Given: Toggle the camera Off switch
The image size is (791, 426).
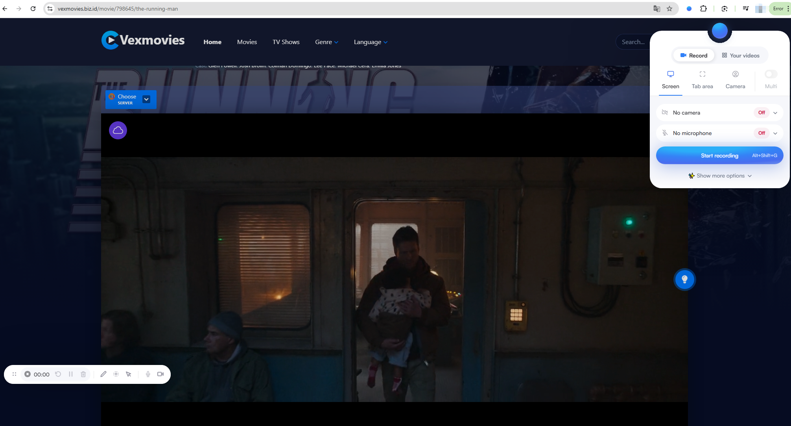Looking at the screenshot, I should click(761, 113).
